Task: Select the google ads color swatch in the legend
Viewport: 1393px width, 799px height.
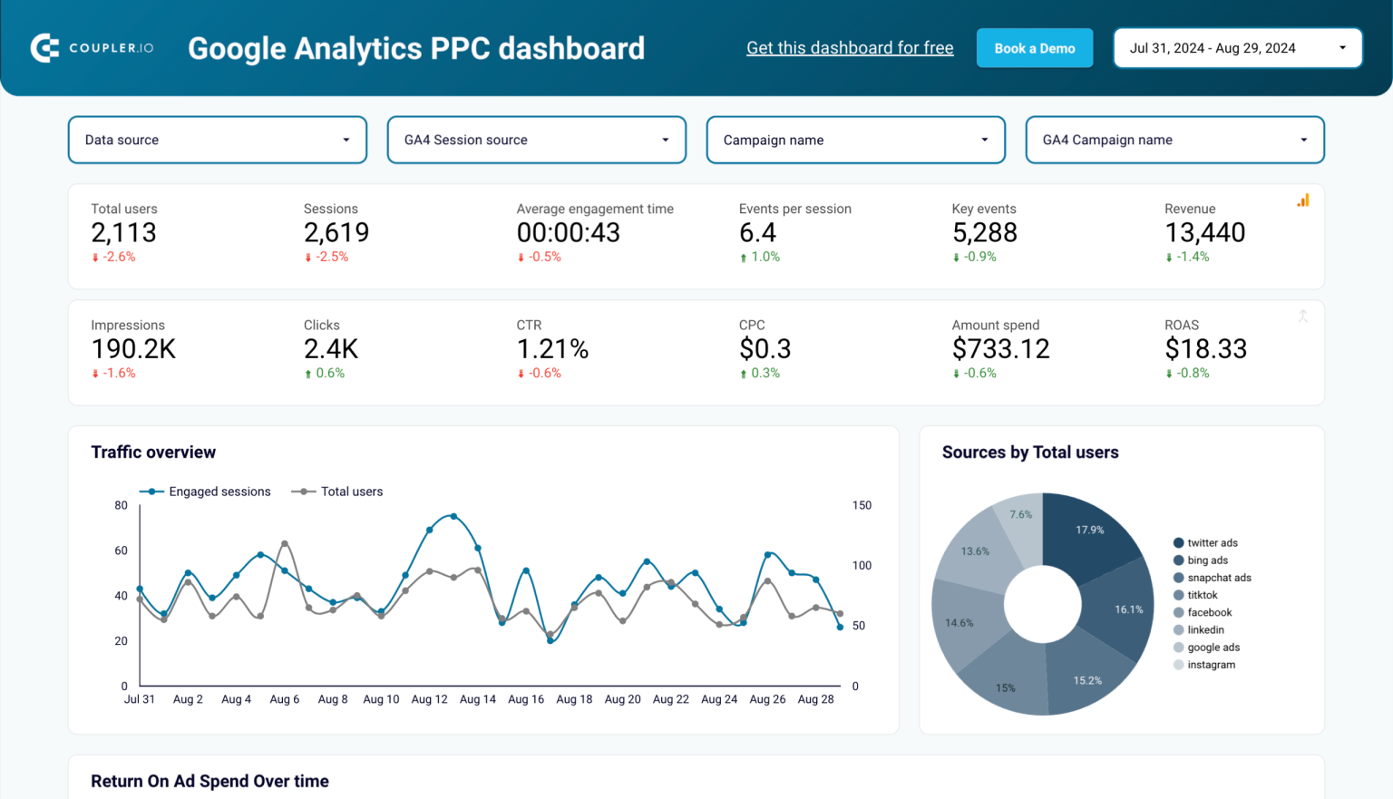Action: click(1179, 647)
